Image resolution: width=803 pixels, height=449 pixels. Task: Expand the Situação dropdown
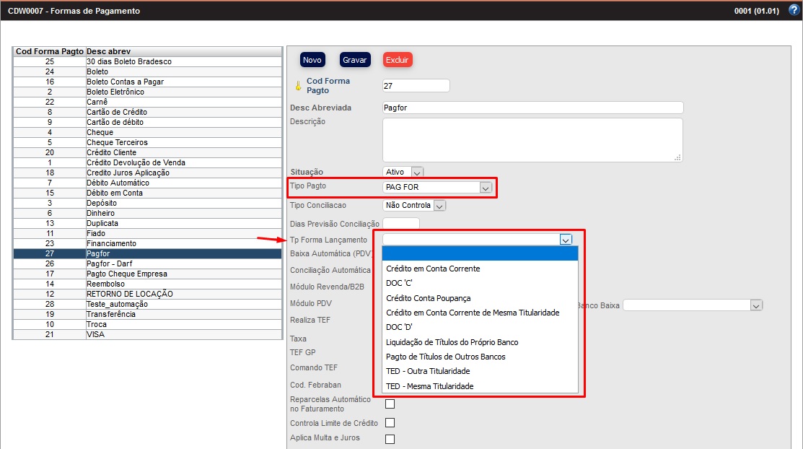tap(417, 172)
